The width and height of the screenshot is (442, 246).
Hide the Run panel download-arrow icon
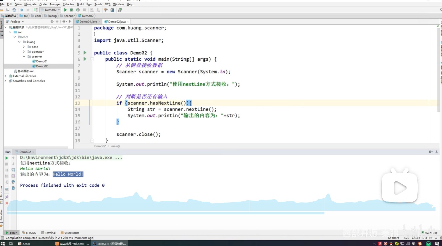(437, 152)
